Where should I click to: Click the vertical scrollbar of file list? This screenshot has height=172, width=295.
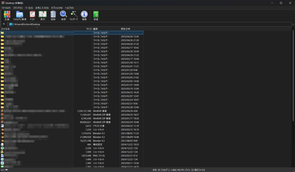click(x=293, y=76)
